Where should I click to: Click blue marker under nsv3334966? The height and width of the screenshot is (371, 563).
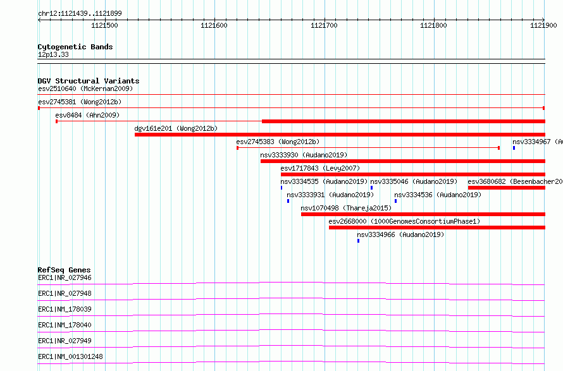[x=358, y=241]
